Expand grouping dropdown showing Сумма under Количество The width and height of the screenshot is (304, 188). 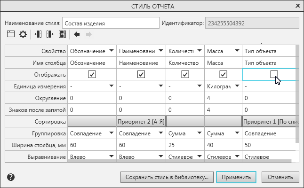(x=199, y=133)
